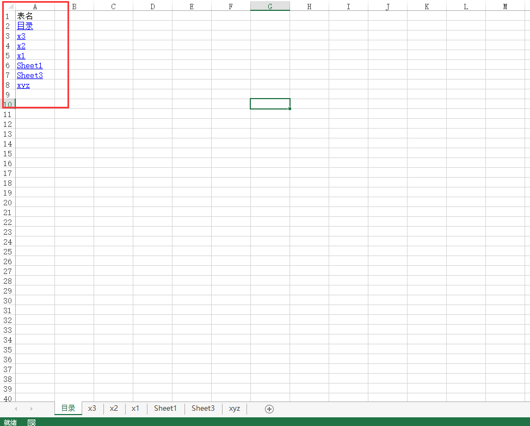Click the Select All corner triangle

11,7
